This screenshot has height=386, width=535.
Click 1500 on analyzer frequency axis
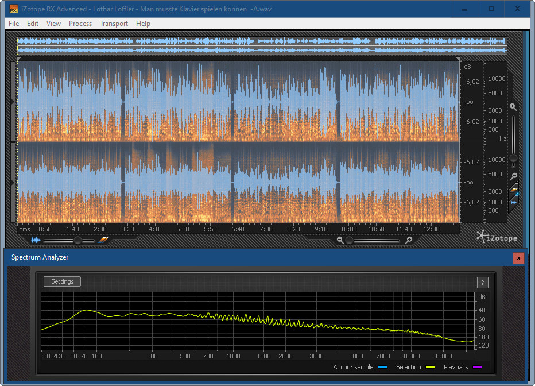[x=263, y=356]
